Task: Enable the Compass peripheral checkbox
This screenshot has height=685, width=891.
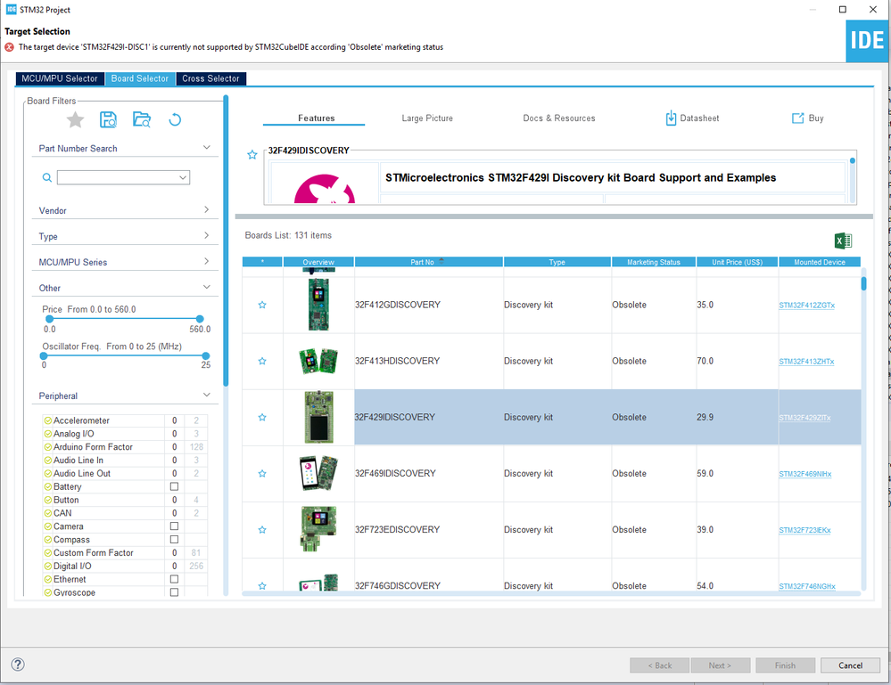Action: click(x=175, y=539)
